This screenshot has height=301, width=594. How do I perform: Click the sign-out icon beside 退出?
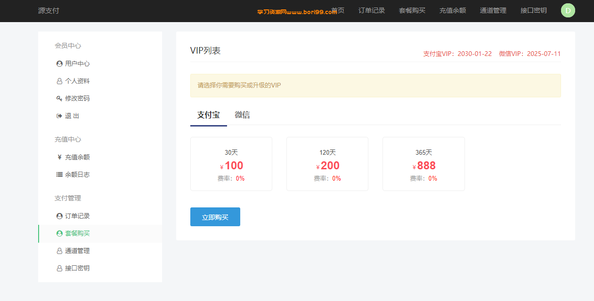[59, 116]
